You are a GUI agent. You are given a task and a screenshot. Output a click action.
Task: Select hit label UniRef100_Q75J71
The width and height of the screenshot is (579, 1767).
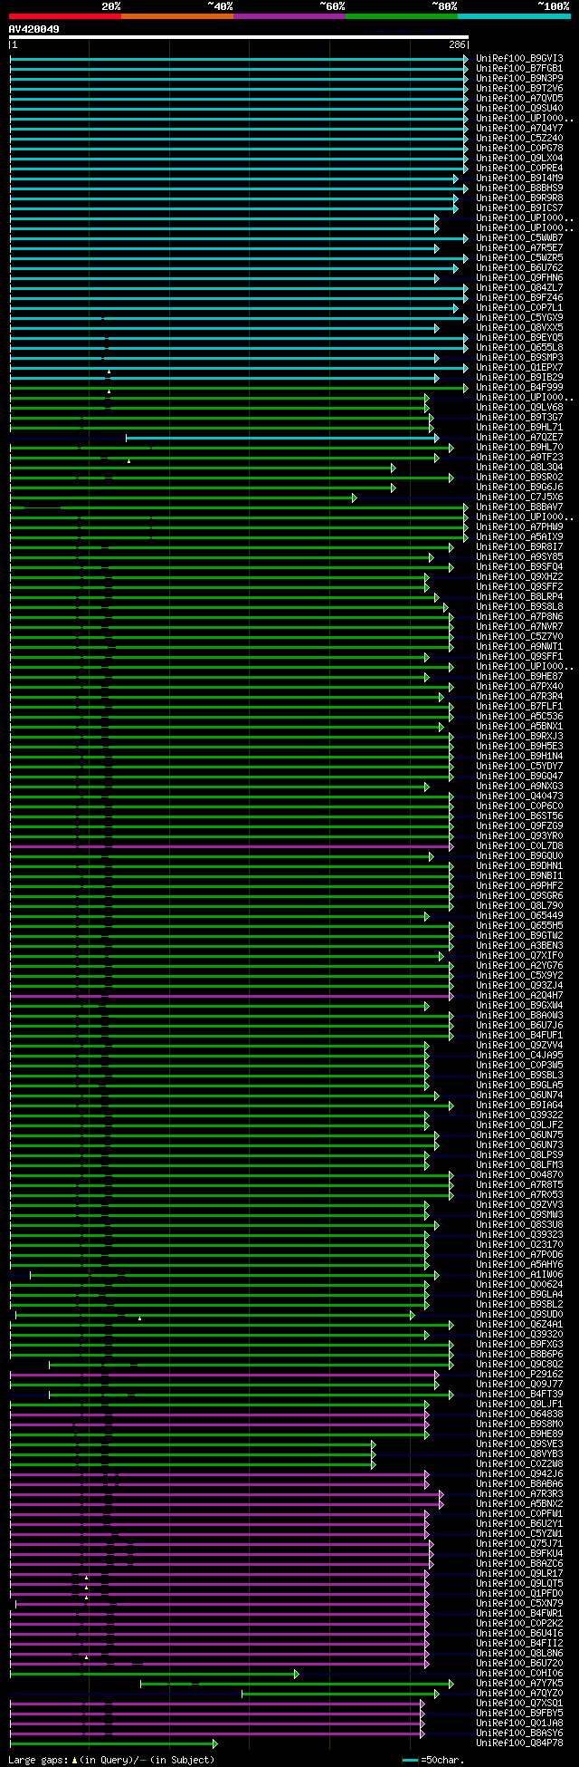click(519, 1544)
